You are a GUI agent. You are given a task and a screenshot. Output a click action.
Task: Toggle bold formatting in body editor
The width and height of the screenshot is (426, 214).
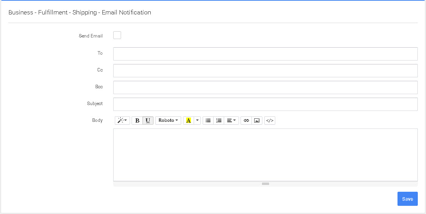137,120
